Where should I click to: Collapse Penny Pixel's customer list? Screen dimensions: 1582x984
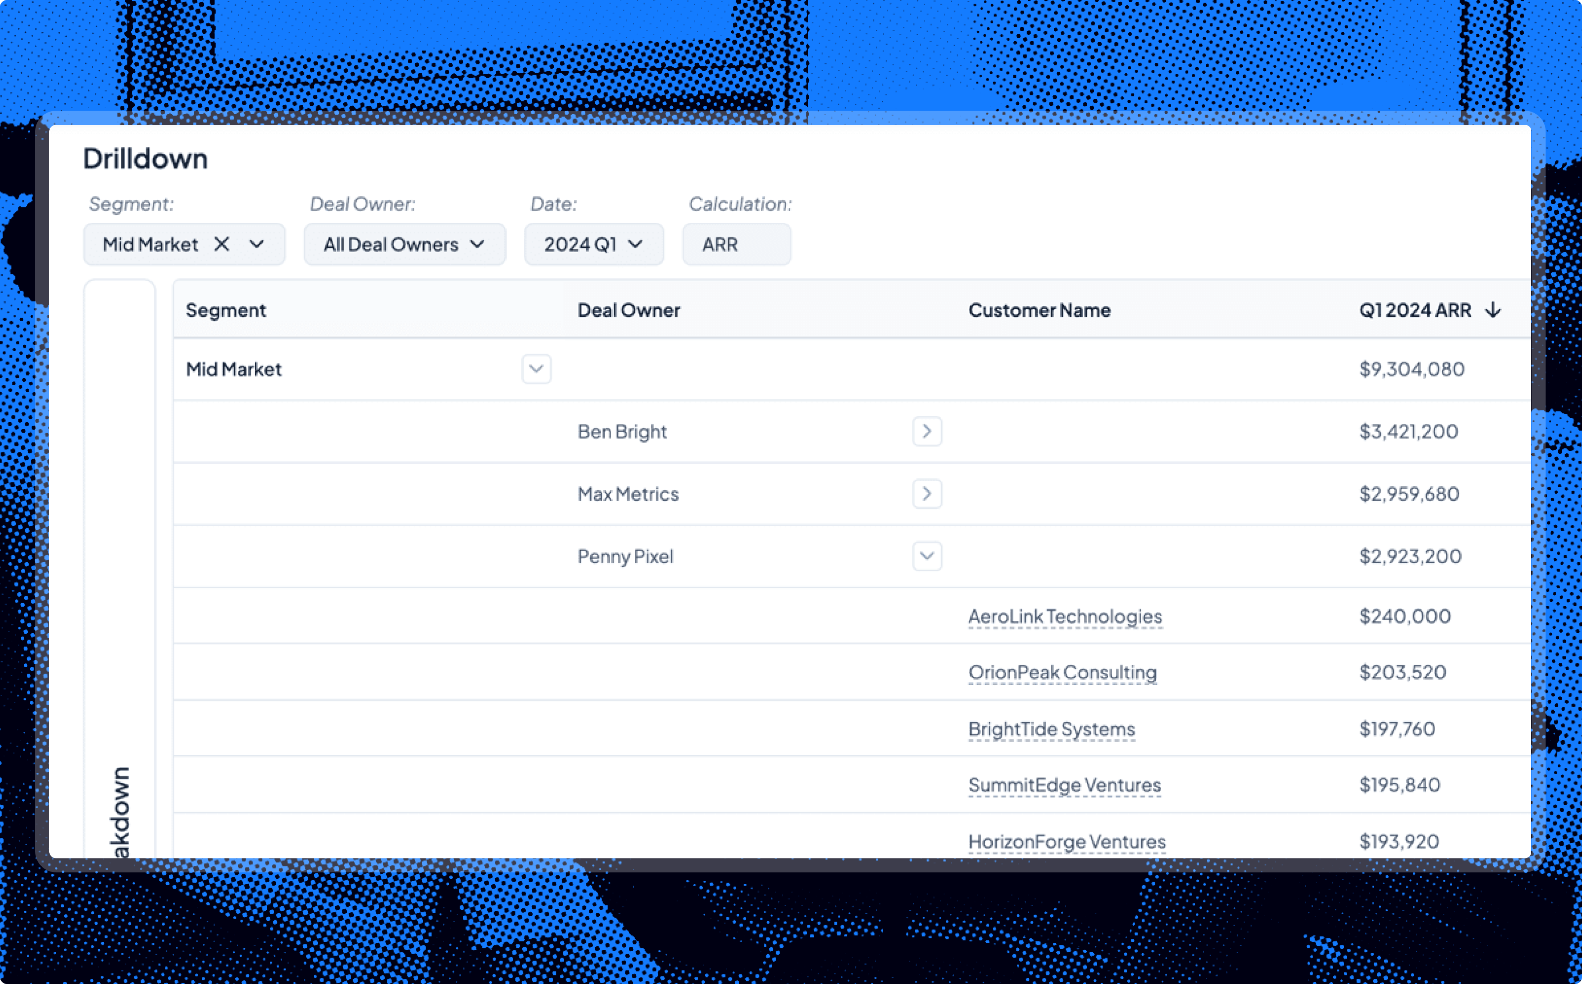click(x=926, y=557)
